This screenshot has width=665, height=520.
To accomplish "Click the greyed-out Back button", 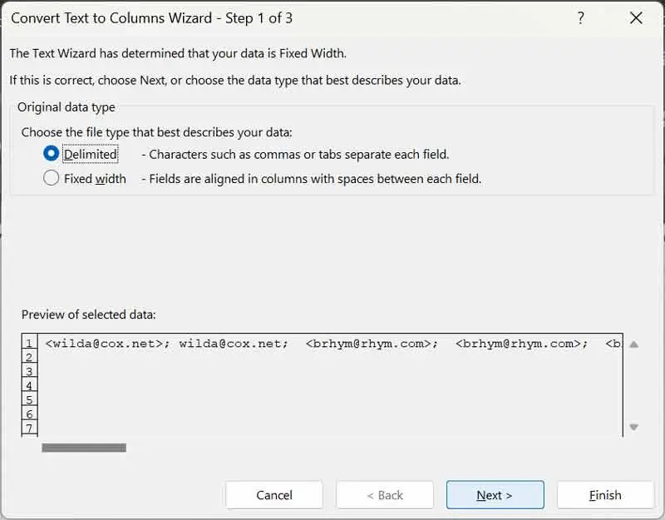I will tap(385, 495).
